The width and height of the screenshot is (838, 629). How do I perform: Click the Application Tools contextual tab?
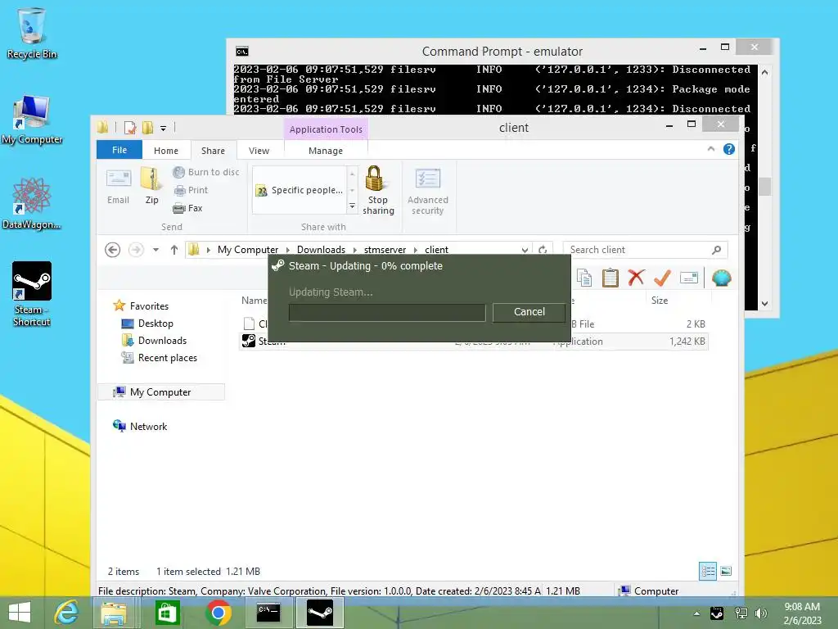pyautogui.click(x=326, y=129)
